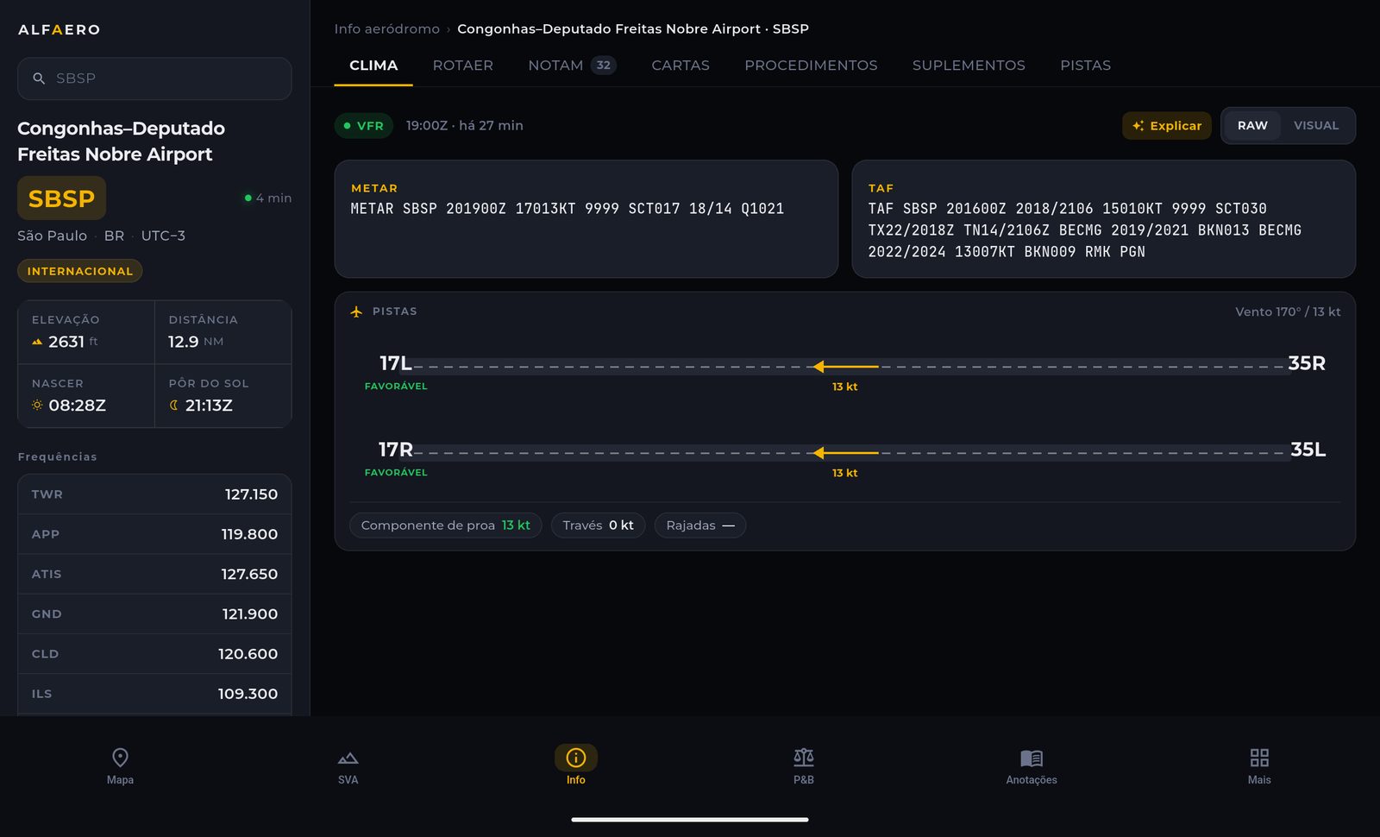Open the NOTAM tab with 32
Screen dimensions: 1380x837
coord(572,65)
